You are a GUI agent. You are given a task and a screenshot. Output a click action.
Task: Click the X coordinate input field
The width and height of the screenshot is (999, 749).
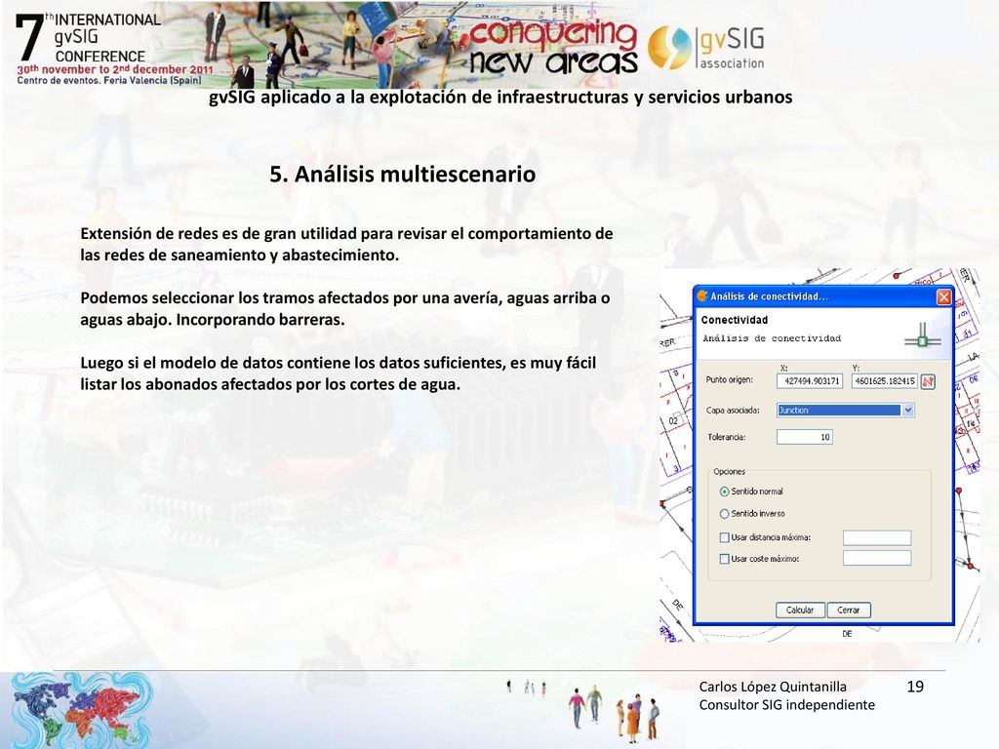pyautogui.click(x=810, y=381)
